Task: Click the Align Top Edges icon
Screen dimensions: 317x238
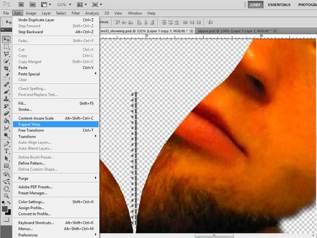Action: pyautogui.click(x=118, y=22)
